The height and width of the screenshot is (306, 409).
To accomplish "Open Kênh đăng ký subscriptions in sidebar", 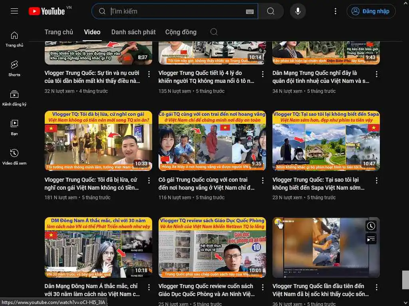I will 14,98.
